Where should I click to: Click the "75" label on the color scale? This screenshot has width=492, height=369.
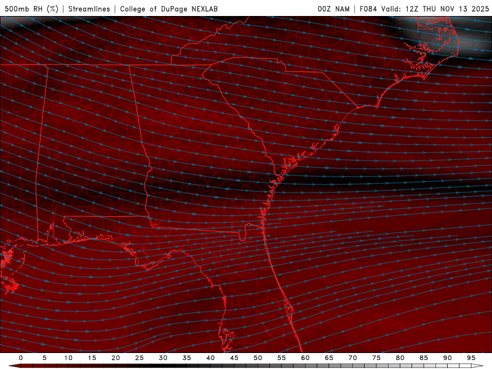click(376, 358)
